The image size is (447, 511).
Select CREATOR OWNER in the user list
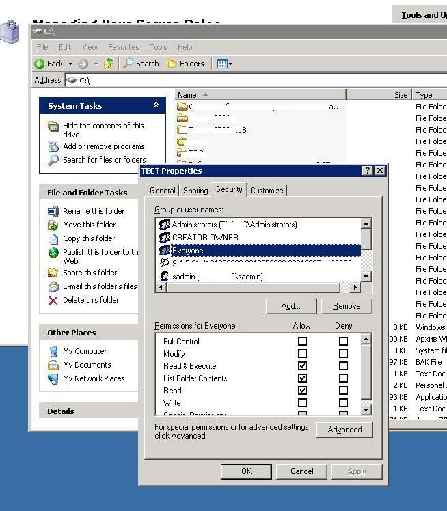205,237
